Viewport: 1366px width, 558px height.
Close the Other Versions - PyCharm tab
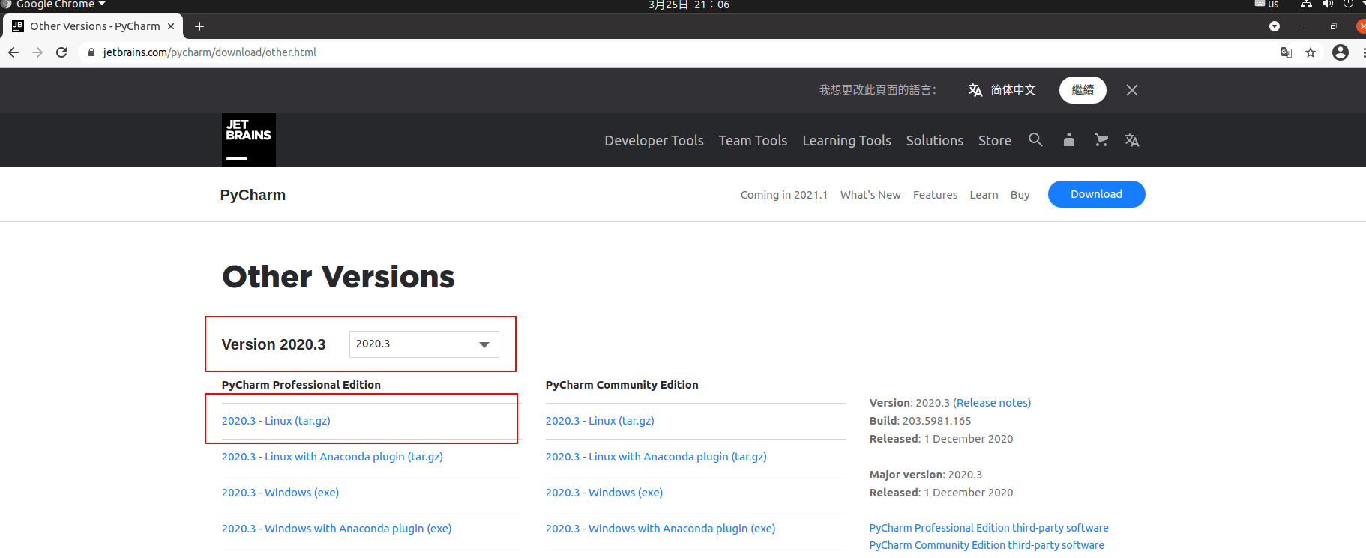click(171, 26)
